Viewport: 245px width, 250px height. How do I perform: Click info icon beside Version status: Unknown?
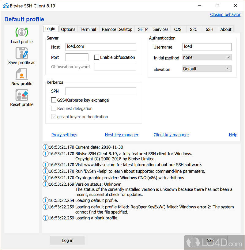point(46,184)
